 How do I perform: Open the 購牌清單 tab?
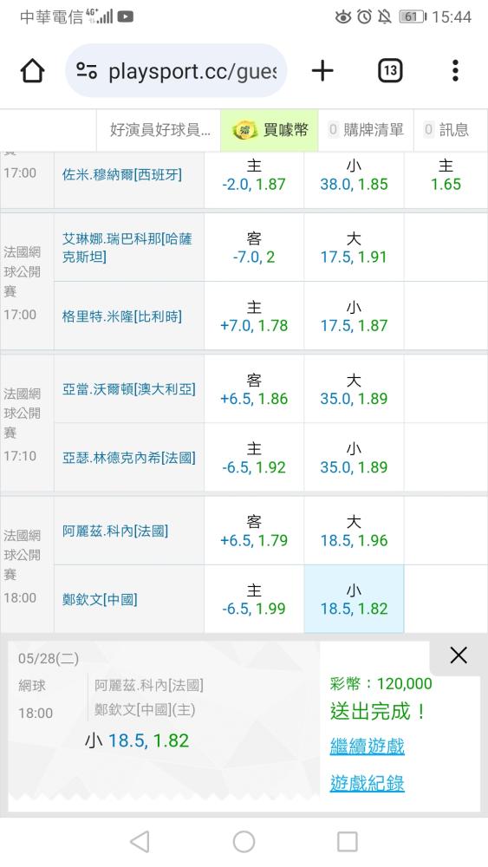click(366, 130)
